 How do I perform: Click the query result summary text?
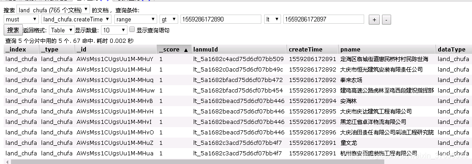coord(69,41)
